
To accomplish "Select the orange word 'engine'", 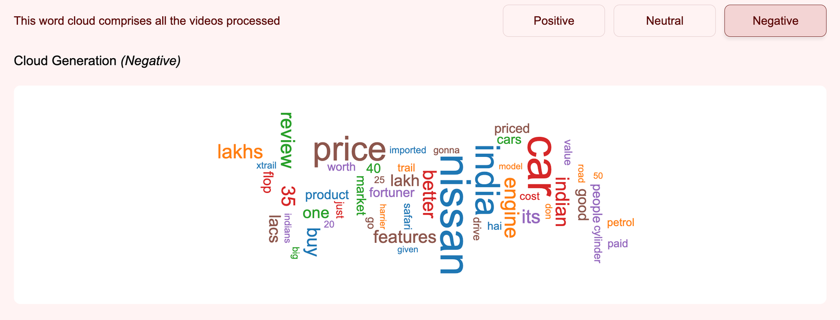I will tap(510, 207).
